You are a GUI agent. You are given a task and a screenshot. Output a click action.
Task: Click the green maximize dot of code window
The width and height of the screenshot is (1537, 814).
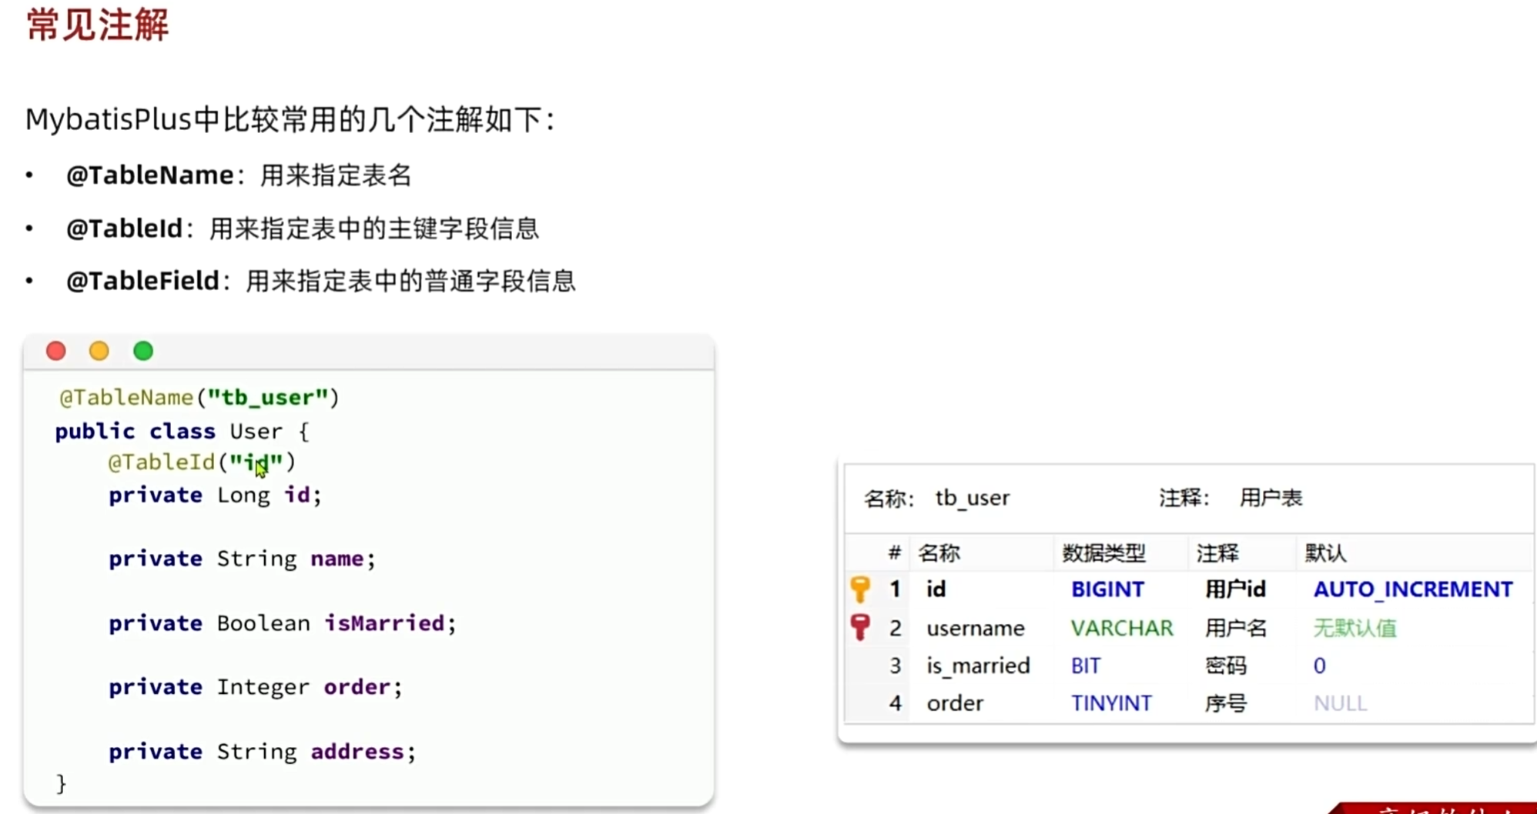click(x=143, y=351)
